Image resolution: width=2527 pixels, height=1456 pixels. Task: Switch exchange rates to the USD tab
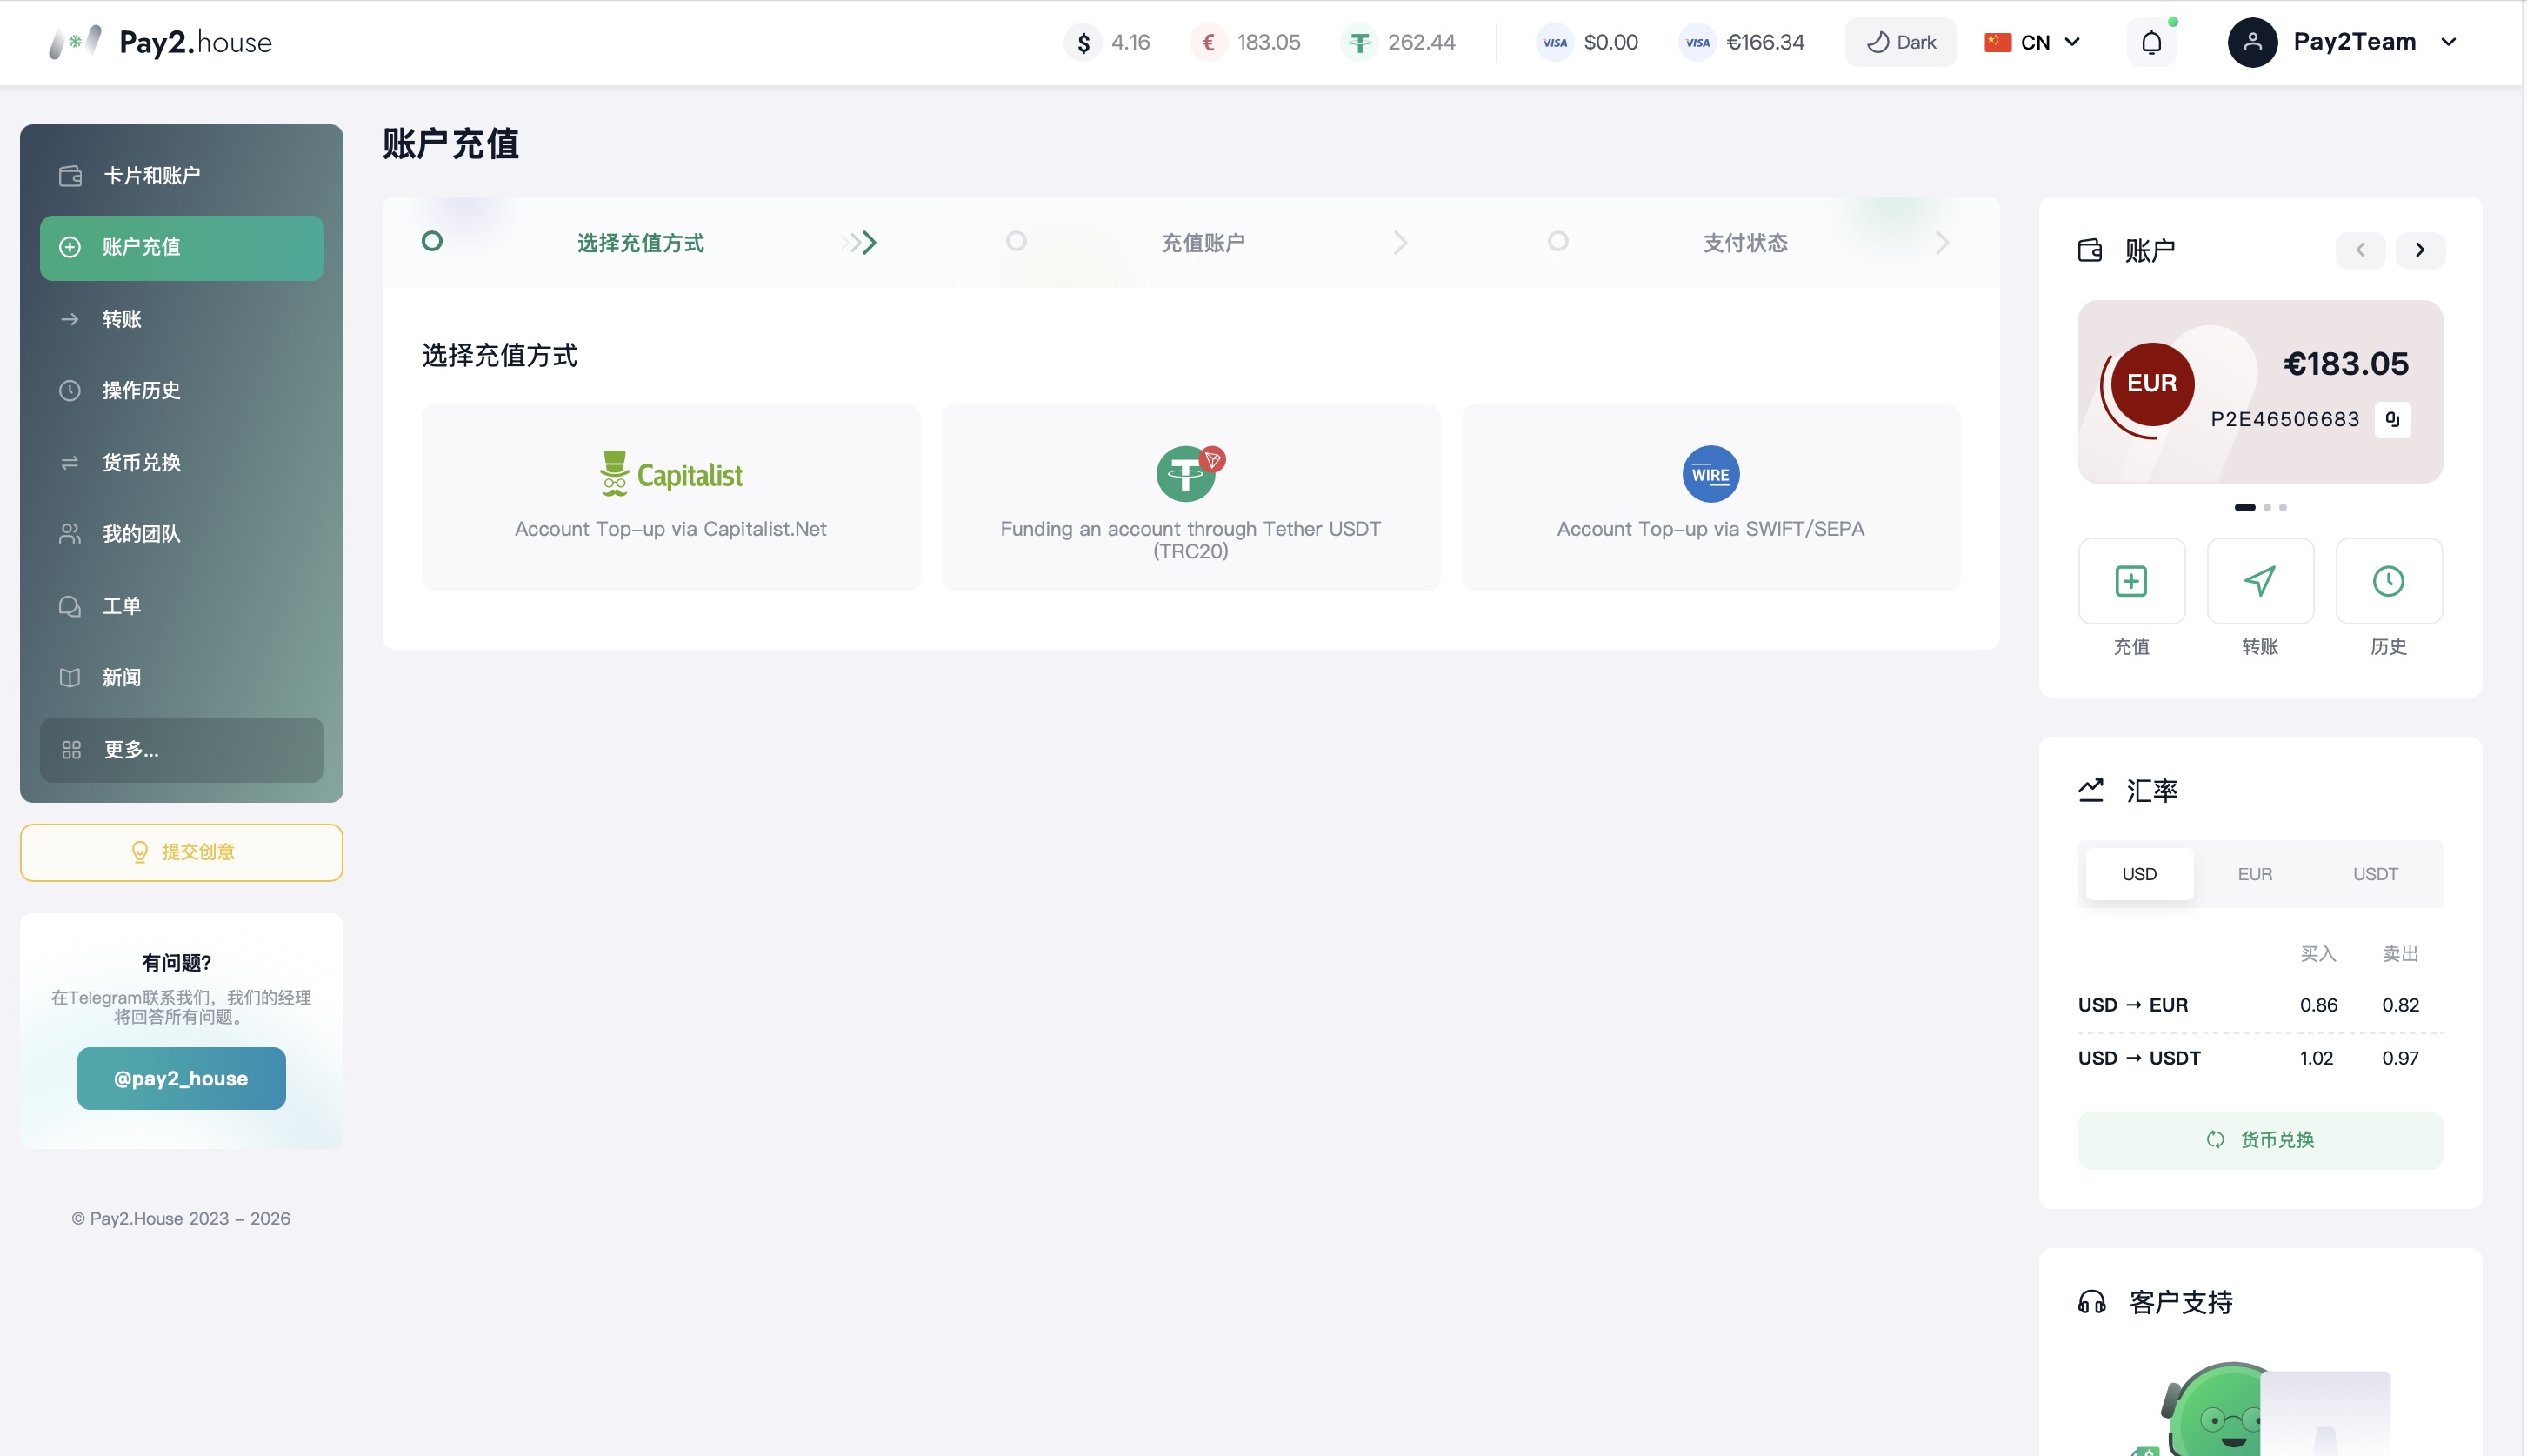coord(2139,874)
